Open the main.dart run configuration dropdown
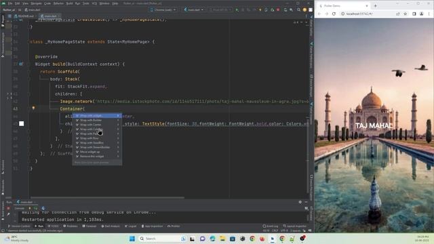This screenshot has height=244, width=434. 194,9
